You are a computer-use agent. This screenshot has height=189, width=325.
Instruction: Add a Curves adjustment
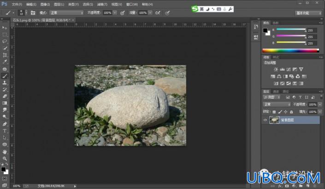pos(289,69)
